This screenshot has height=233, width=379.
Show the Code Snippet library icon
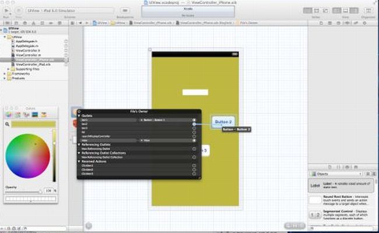pos(338,167)
